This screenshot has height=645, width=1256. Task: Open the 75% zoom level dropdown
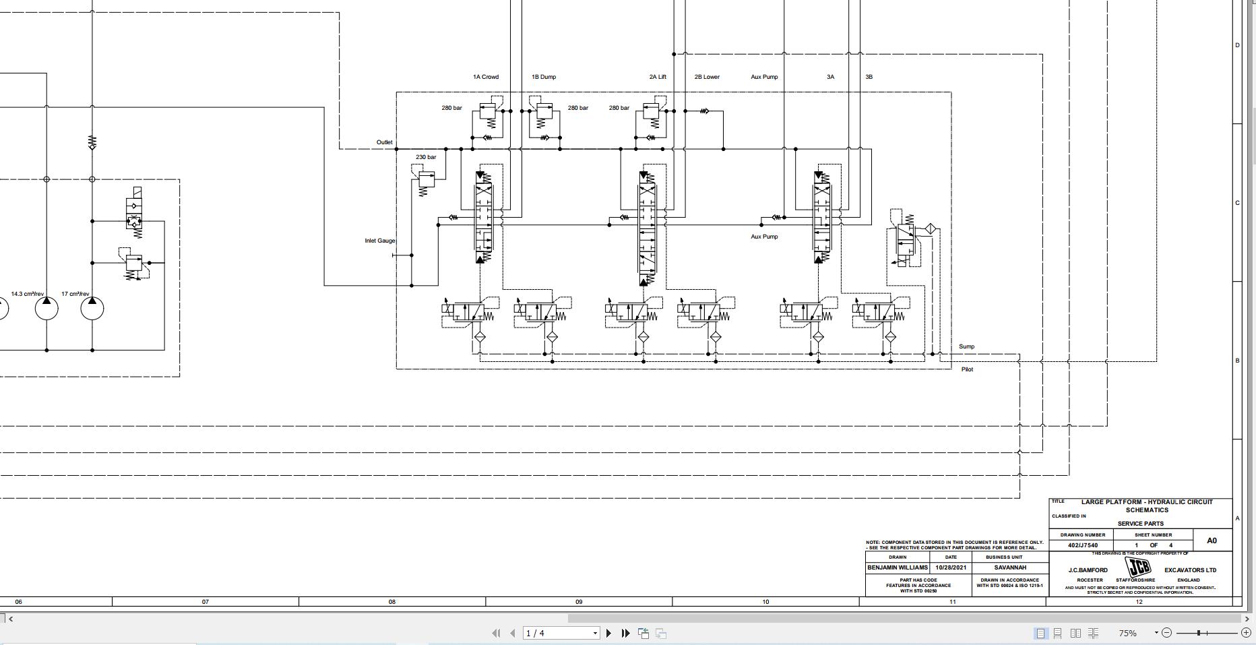point(1156,633)
